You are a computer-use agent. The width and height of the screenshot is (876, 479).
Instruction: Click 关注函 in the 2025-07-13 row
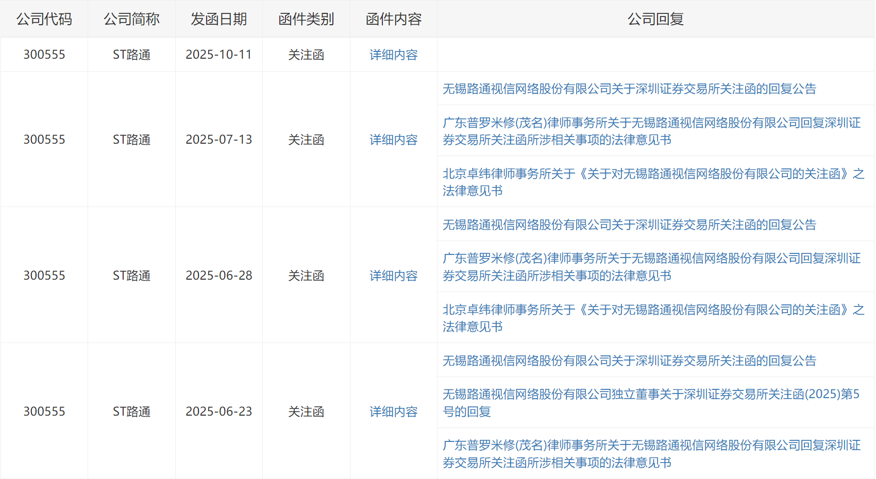306,140
